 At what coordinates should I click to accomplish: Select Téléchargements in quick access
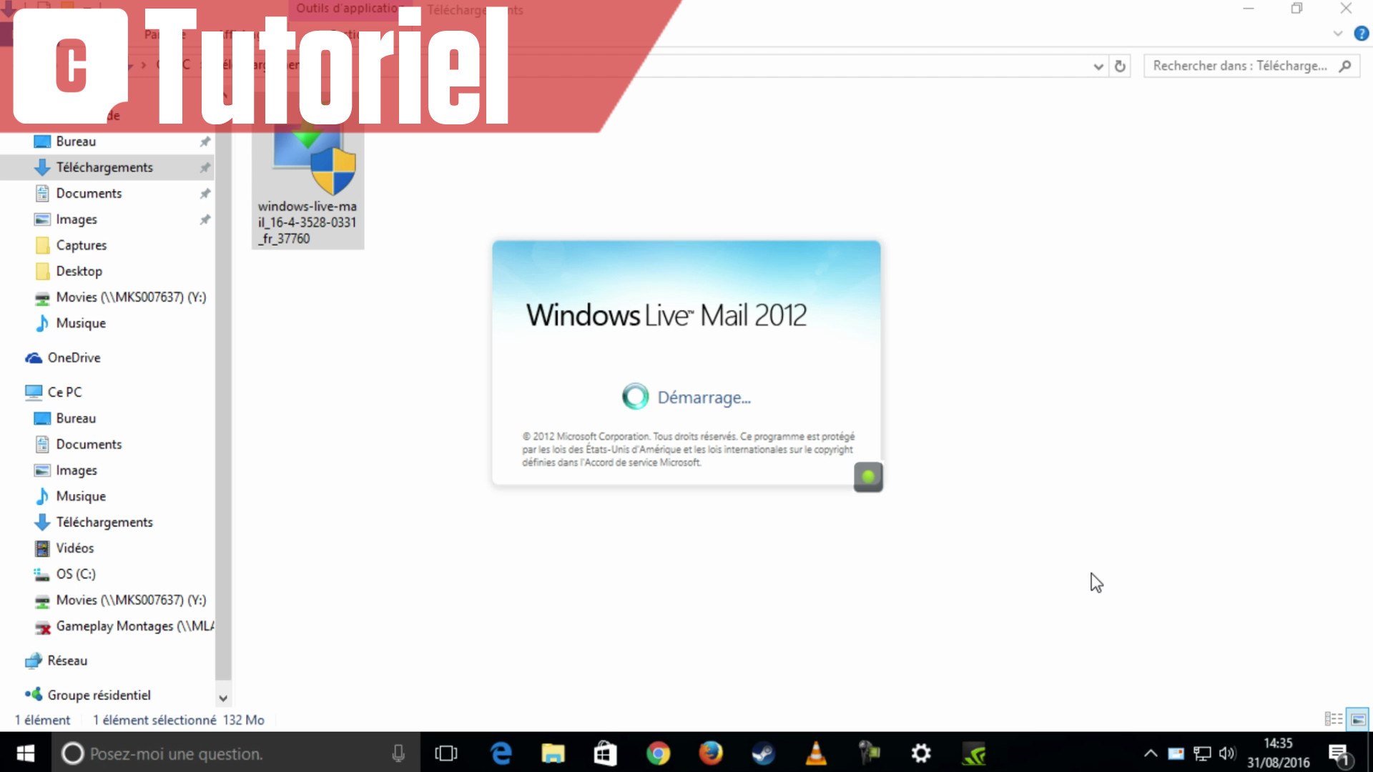click(104, 167)
